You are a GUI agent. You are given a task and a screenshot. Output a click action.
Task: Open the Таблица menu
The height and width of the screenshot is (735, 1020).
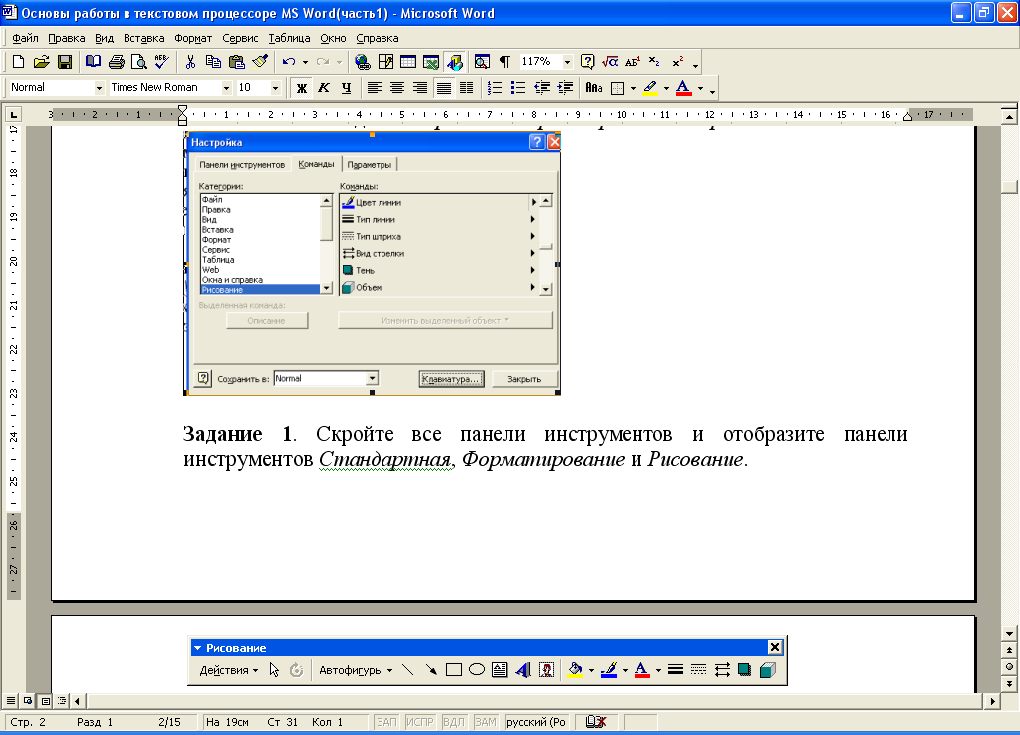(x=289, y=38)
